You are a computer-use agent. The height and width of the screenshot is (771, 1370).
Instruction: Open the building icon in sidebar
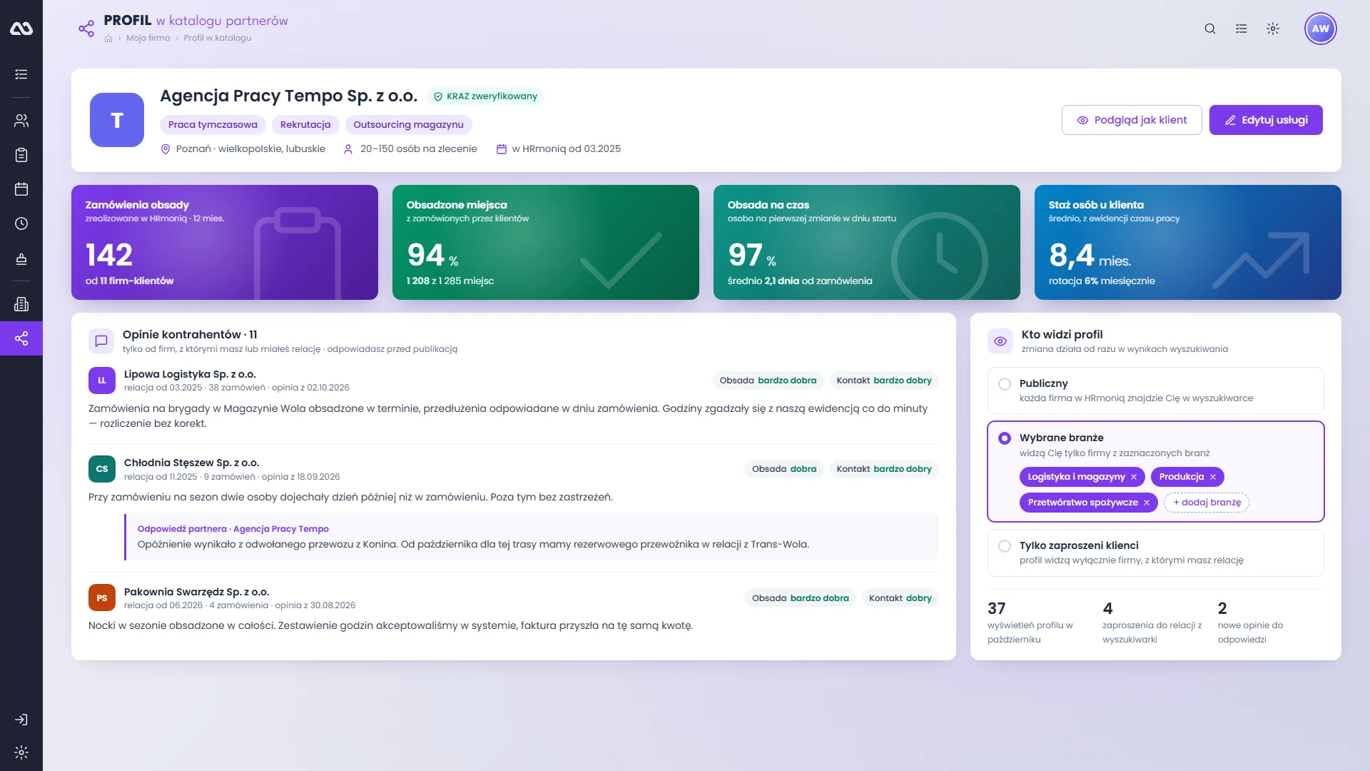point(21,304)
